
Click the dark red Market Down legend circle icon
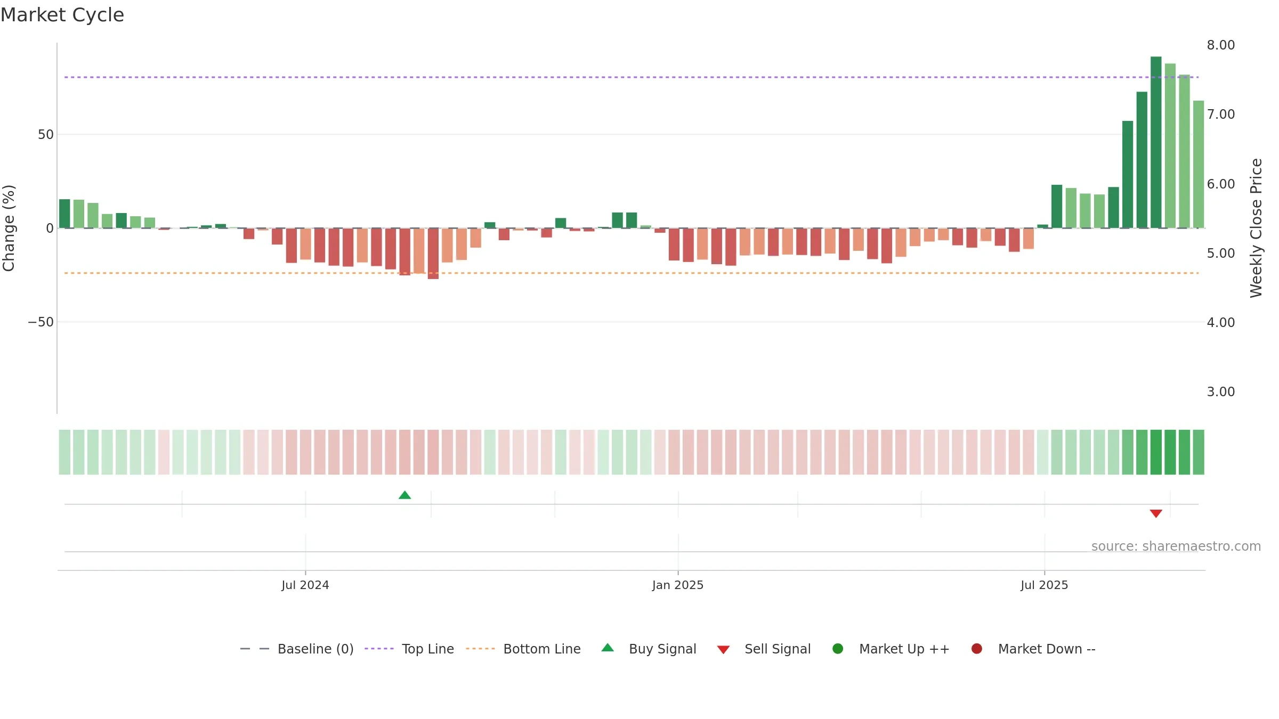click(977, 649)
